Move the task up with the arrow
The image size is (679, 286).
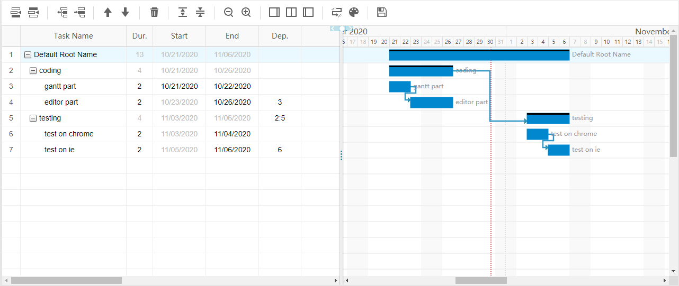pyautogui.click(x=108, y=12)
